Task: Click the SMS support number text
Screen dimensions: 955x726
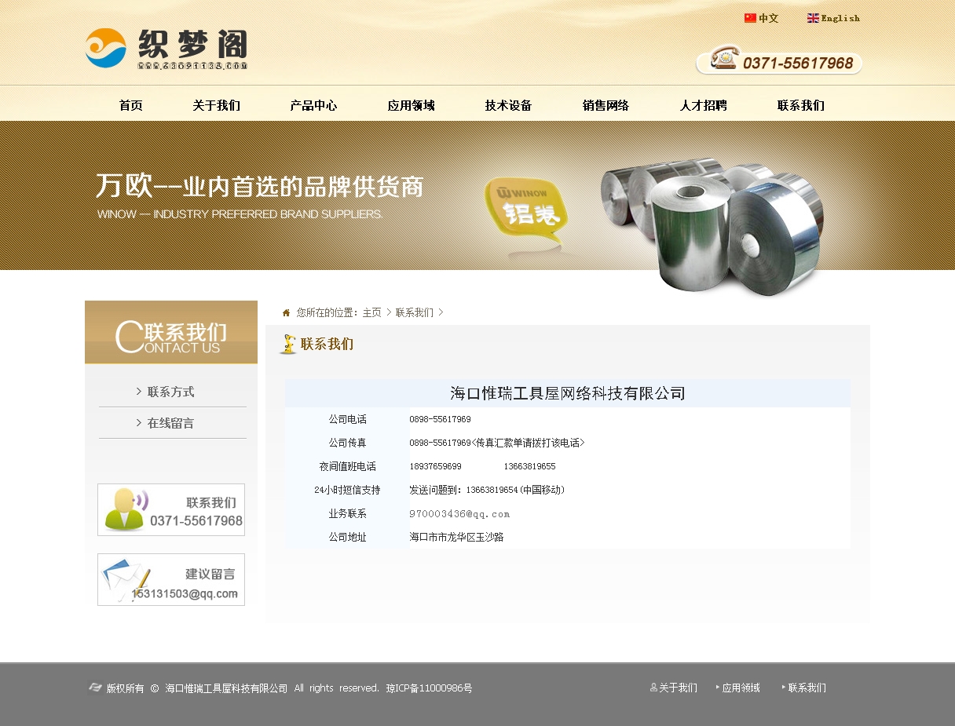Action: coord(487,490)
